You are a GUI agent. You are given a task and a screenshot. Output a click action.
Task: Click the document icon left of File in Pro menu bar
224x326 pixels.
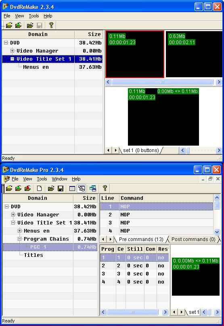click(6, 179)
